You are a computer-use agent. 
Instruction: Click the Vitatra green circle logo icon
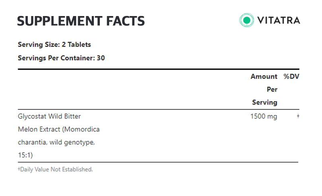246,20
